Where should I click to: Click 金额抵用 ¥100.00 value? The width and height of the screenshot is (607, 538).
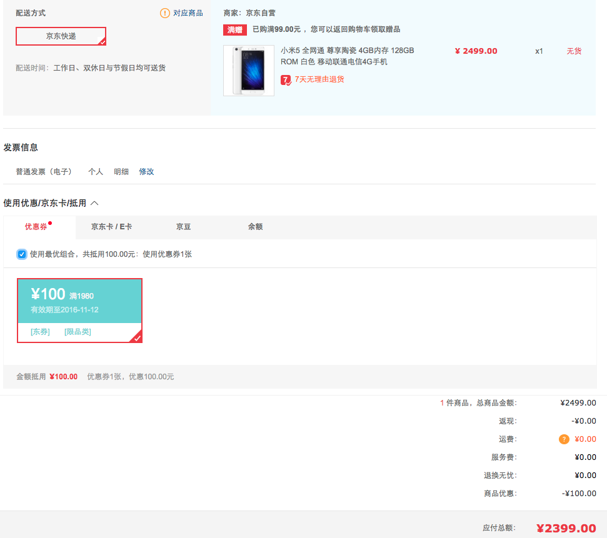click(64, 377)
